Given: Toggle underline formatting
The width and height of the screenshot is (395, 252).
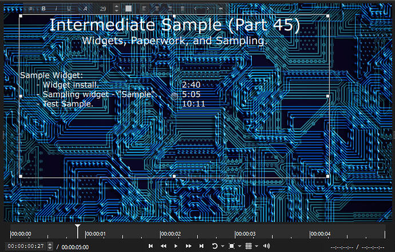Looking at the screenshot, I should [x=69, y=9].
